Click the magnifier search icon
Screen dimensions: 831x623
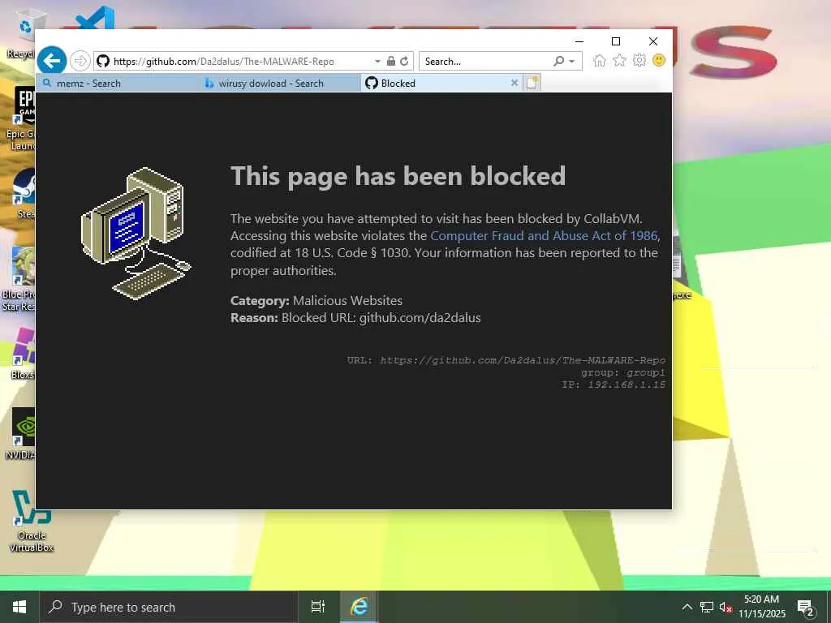click(x=558, y=61)
